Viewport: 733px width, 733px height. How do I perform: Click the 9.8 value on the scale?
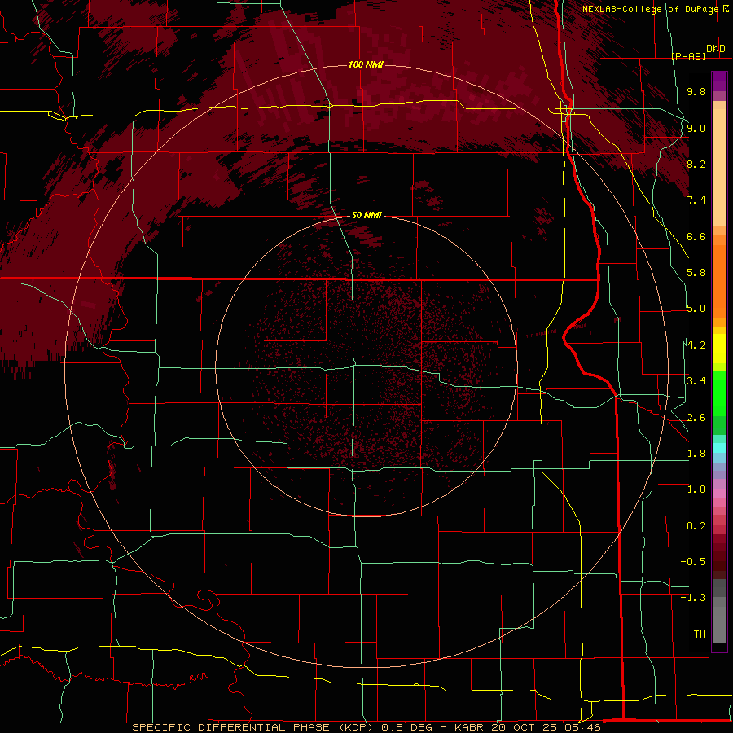click(x=696, y=91)
